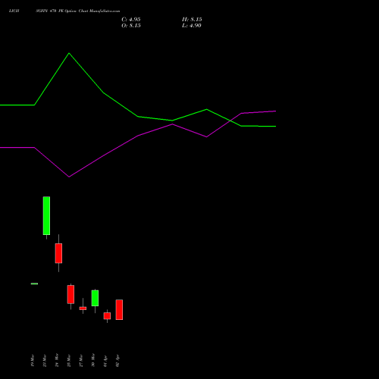The image size is (379, 379).
Task: Click the chart title text at top left
Action: 64,11
